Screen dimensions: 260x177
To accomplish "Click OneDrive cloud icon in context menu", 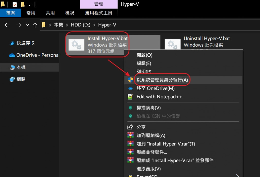I will tap(131, 88).
